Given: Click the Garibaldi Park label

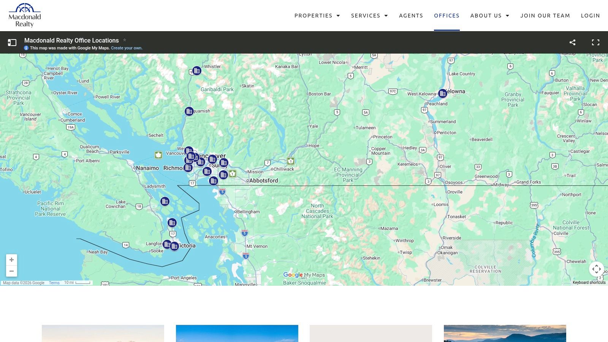Looking at the screenshot, I should [x=217, y=90].
